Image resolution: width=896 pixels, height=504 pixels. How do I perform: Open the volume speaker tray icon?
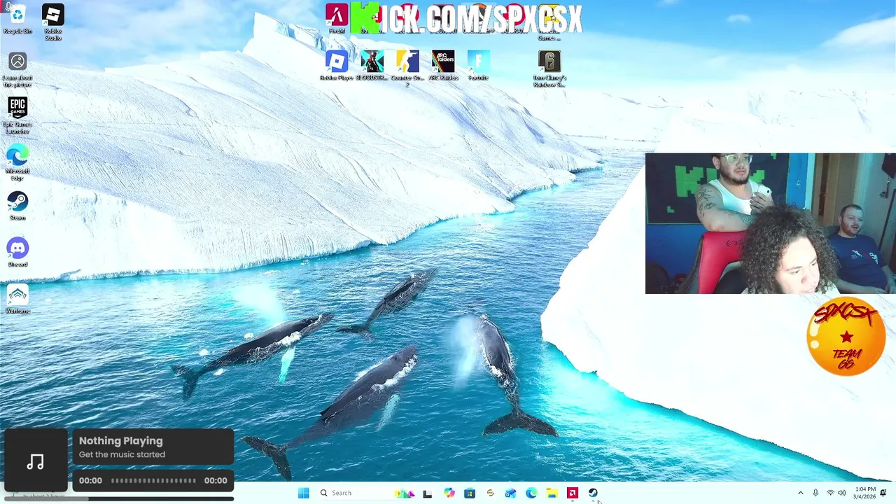click(841, 493)
